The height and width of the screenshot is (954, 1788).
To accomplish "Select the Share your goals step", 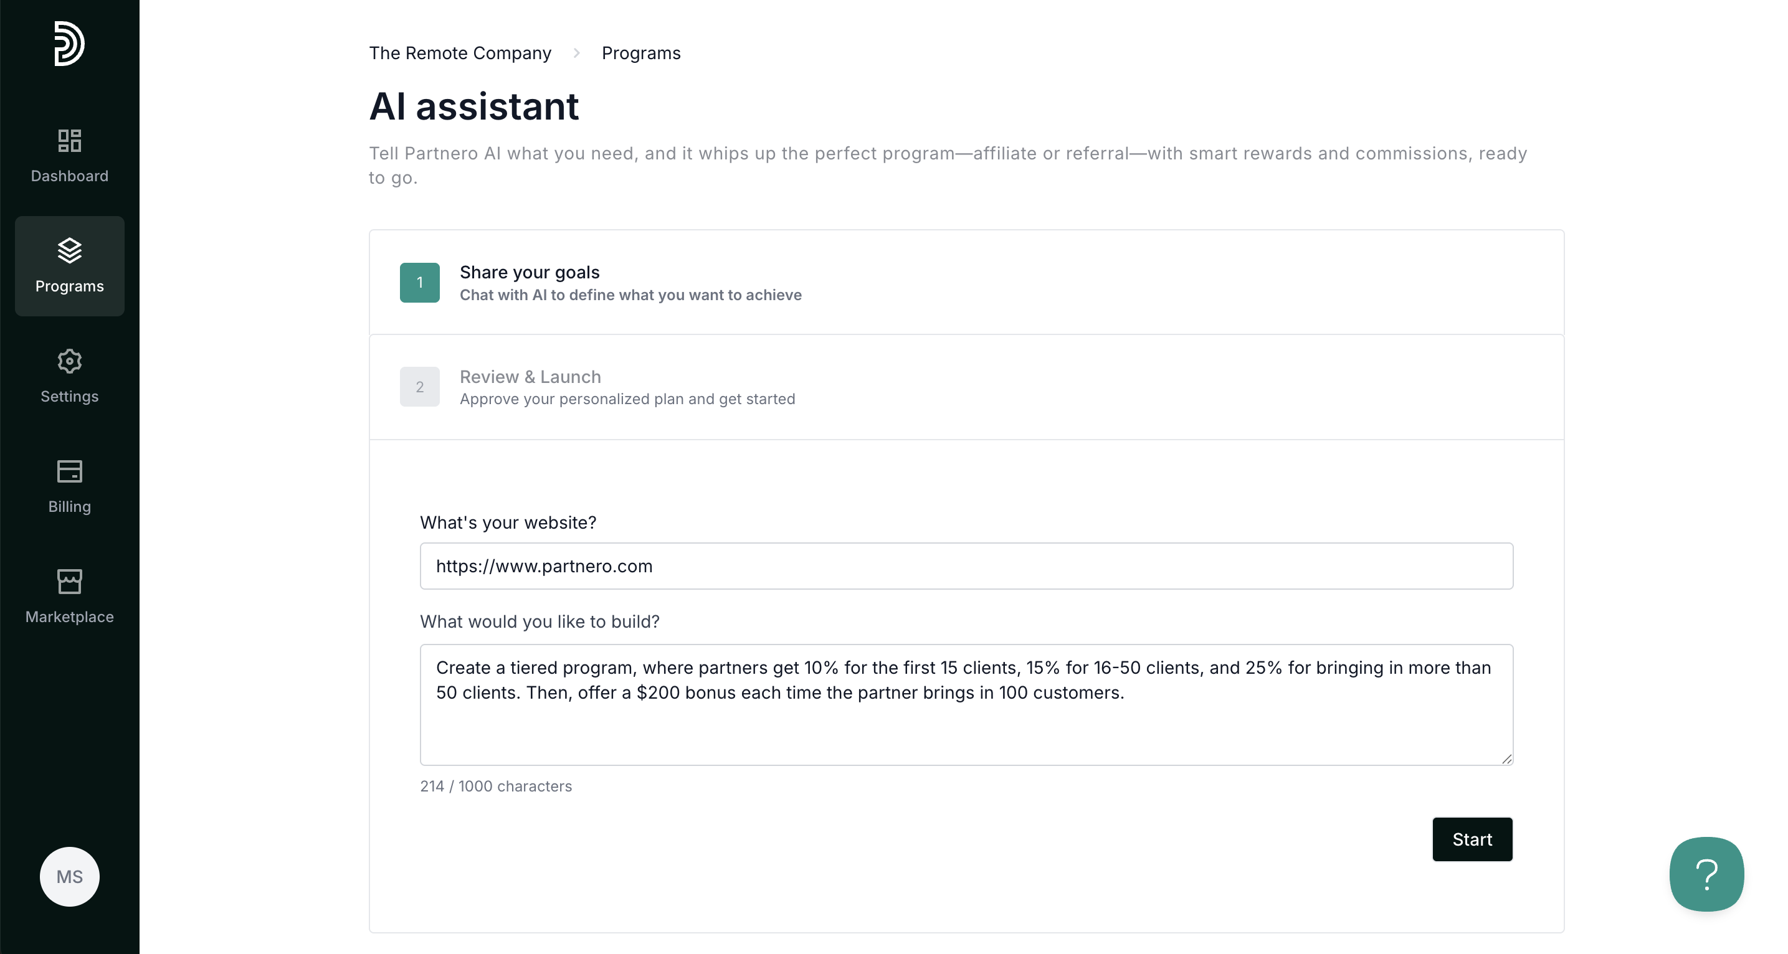I will (x=966, y=282).
